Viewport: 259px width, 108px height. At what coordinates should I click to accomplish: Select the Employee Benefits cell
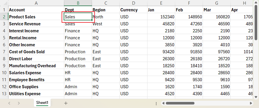point(36,80)
